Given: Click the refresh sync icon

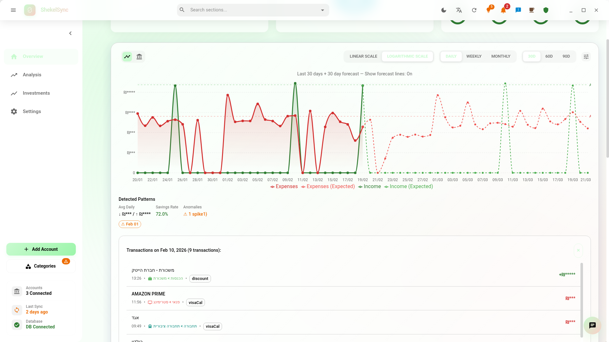Looking at the screenshot, I should [x=474, y=10].
